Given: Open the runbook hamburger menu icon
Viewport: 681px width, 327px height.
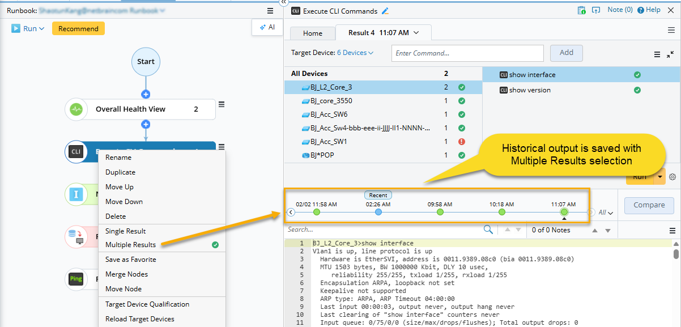Looking at the screenshot, I should [270, 11].
